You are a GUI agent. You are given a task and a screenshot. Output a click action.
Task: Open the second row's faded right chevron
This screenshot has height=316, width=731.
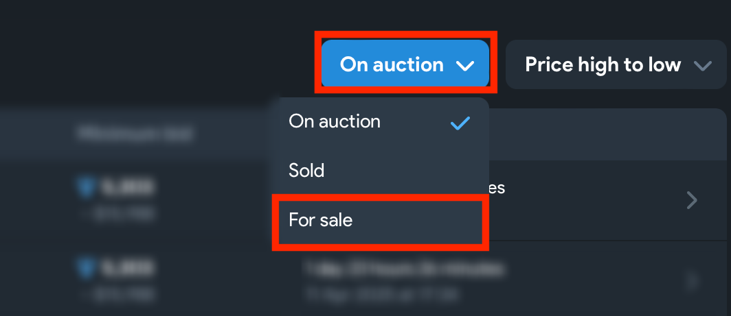[693, 281]
